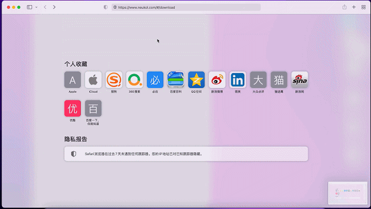Viewport: 371px width, 209px height.
Task: Click the address bar URL field
Action: [186, 7]
